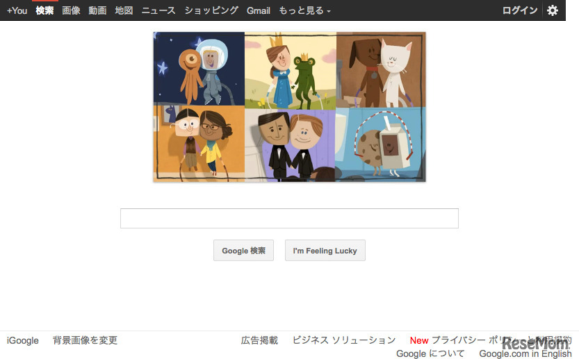This screenshot has height=359, width=579.
Task: Open 地図 maps
Action: click(124, 10)
